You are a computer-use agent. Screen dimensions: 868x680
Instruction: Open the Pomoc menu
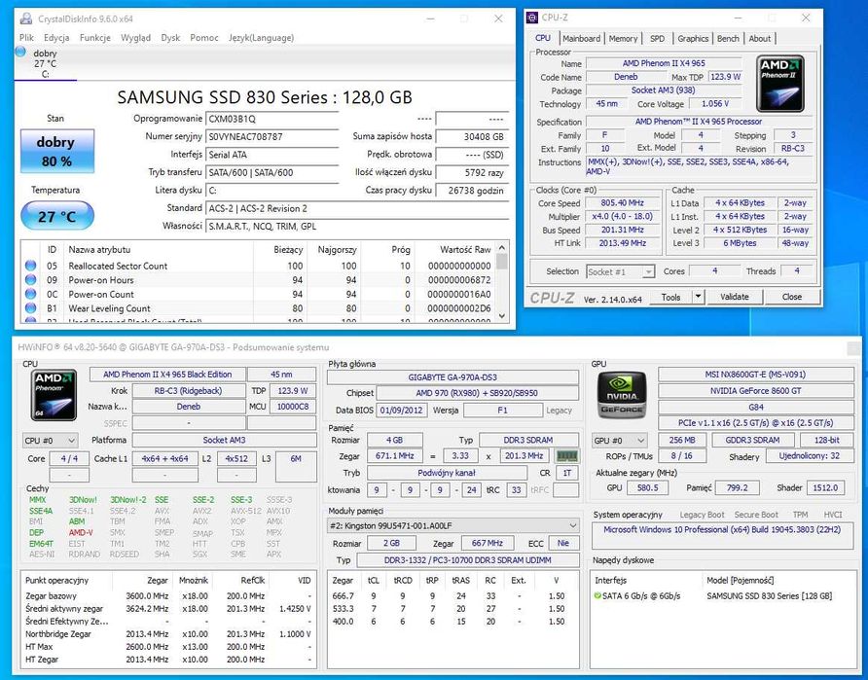point(204,38)
